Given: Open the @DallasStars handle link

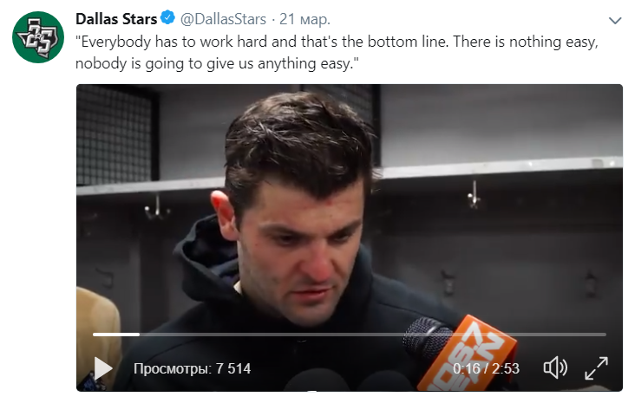Looking at the screenshot, I should tap(223, 19).
